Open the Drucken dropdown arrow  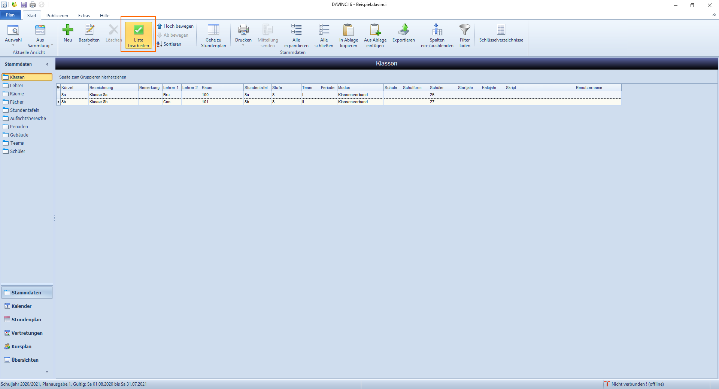tap(243, 45)
